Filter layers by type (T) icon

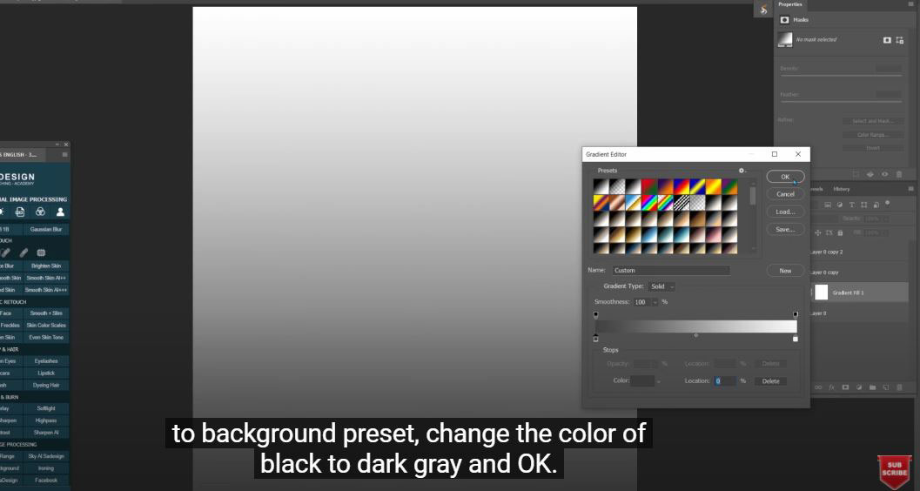click(x=852, y=205)
